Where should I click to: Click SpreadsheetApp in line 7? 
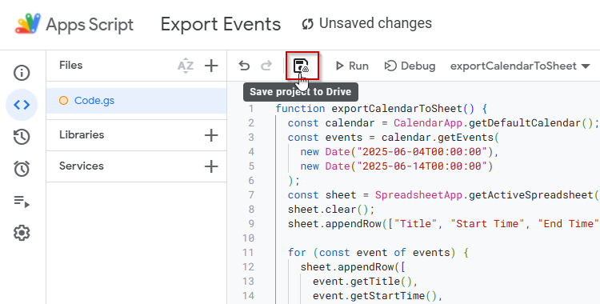418,195
